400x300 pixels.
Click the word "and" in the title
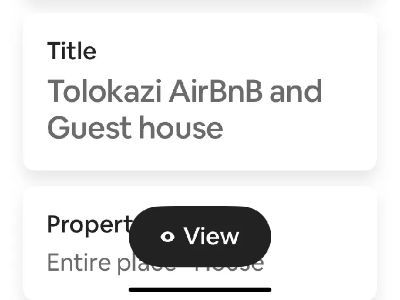pyautogui.click(x=296, y=92)
